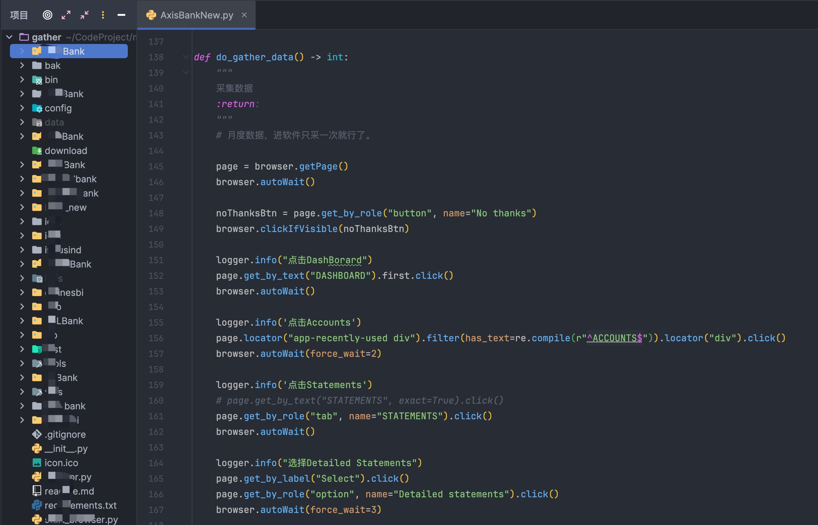Click the icon.ico image file icon

pos(37,463)
